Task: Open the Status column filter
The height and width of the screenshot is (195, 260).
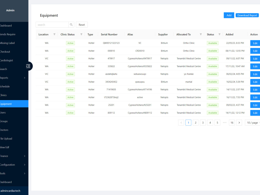Action: click(219, 34)
